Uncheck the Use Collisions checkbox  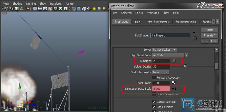[154, 107]
